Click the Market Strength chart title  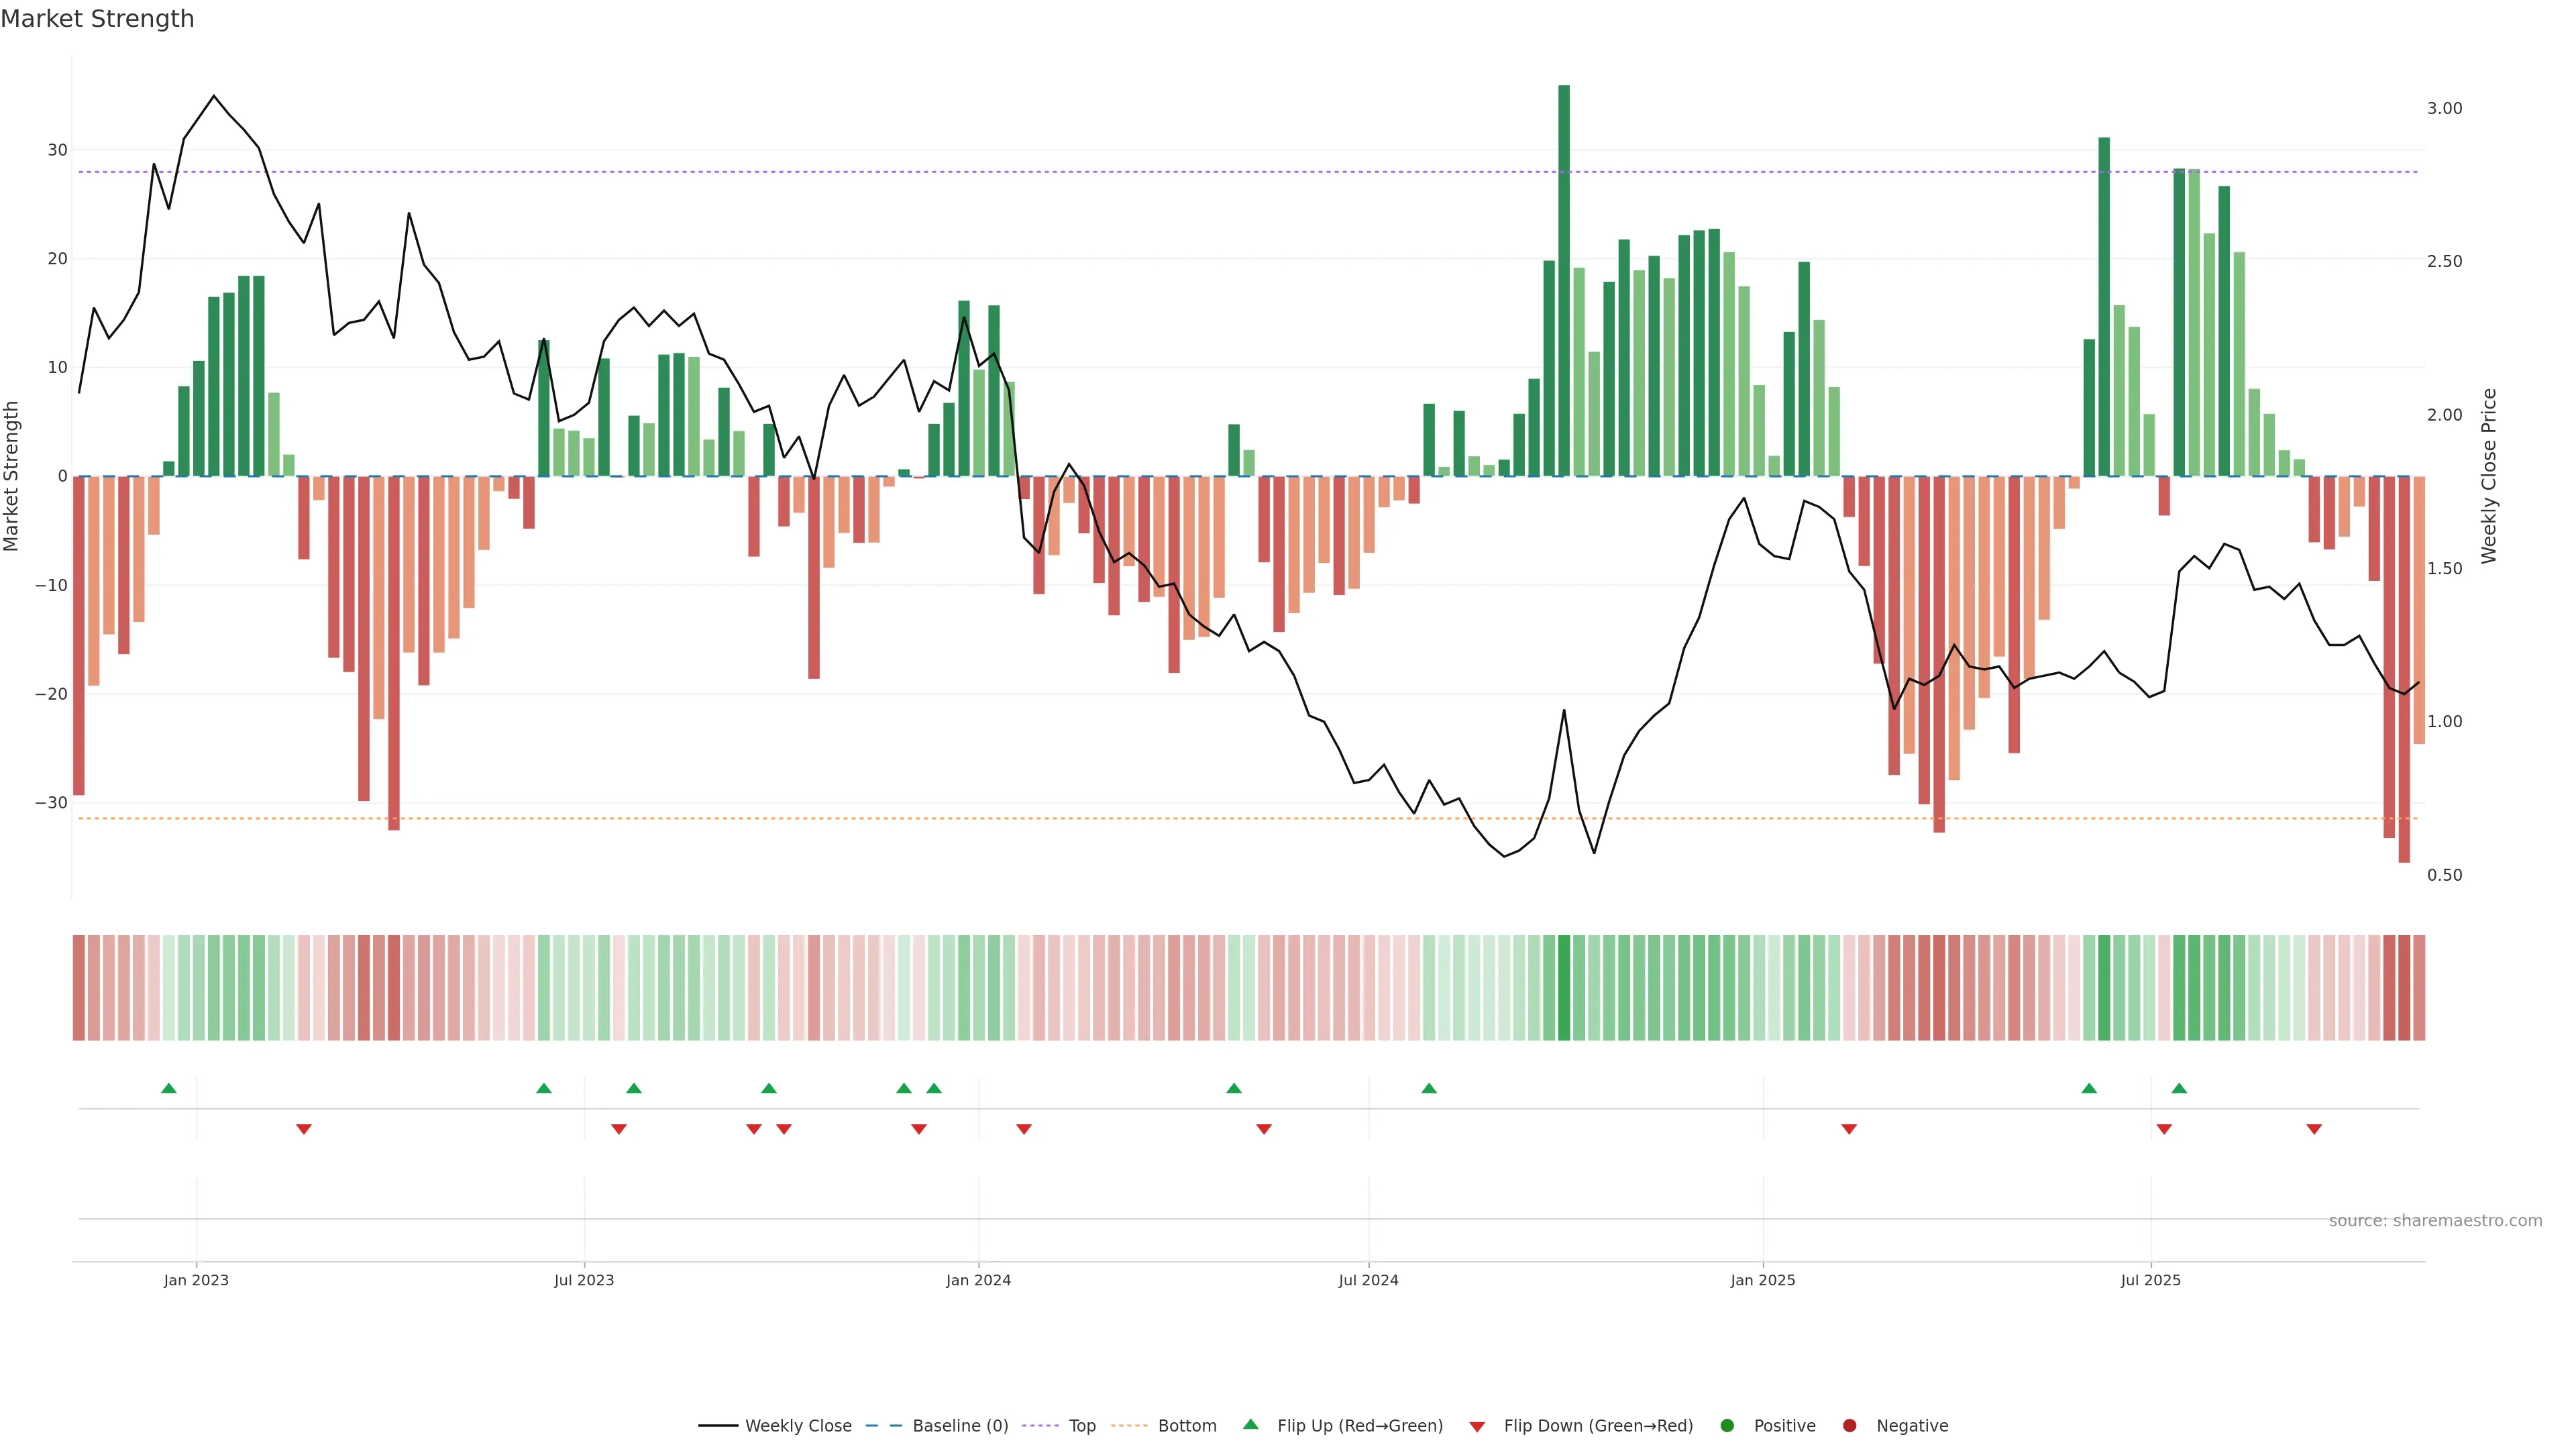[97, 19]
